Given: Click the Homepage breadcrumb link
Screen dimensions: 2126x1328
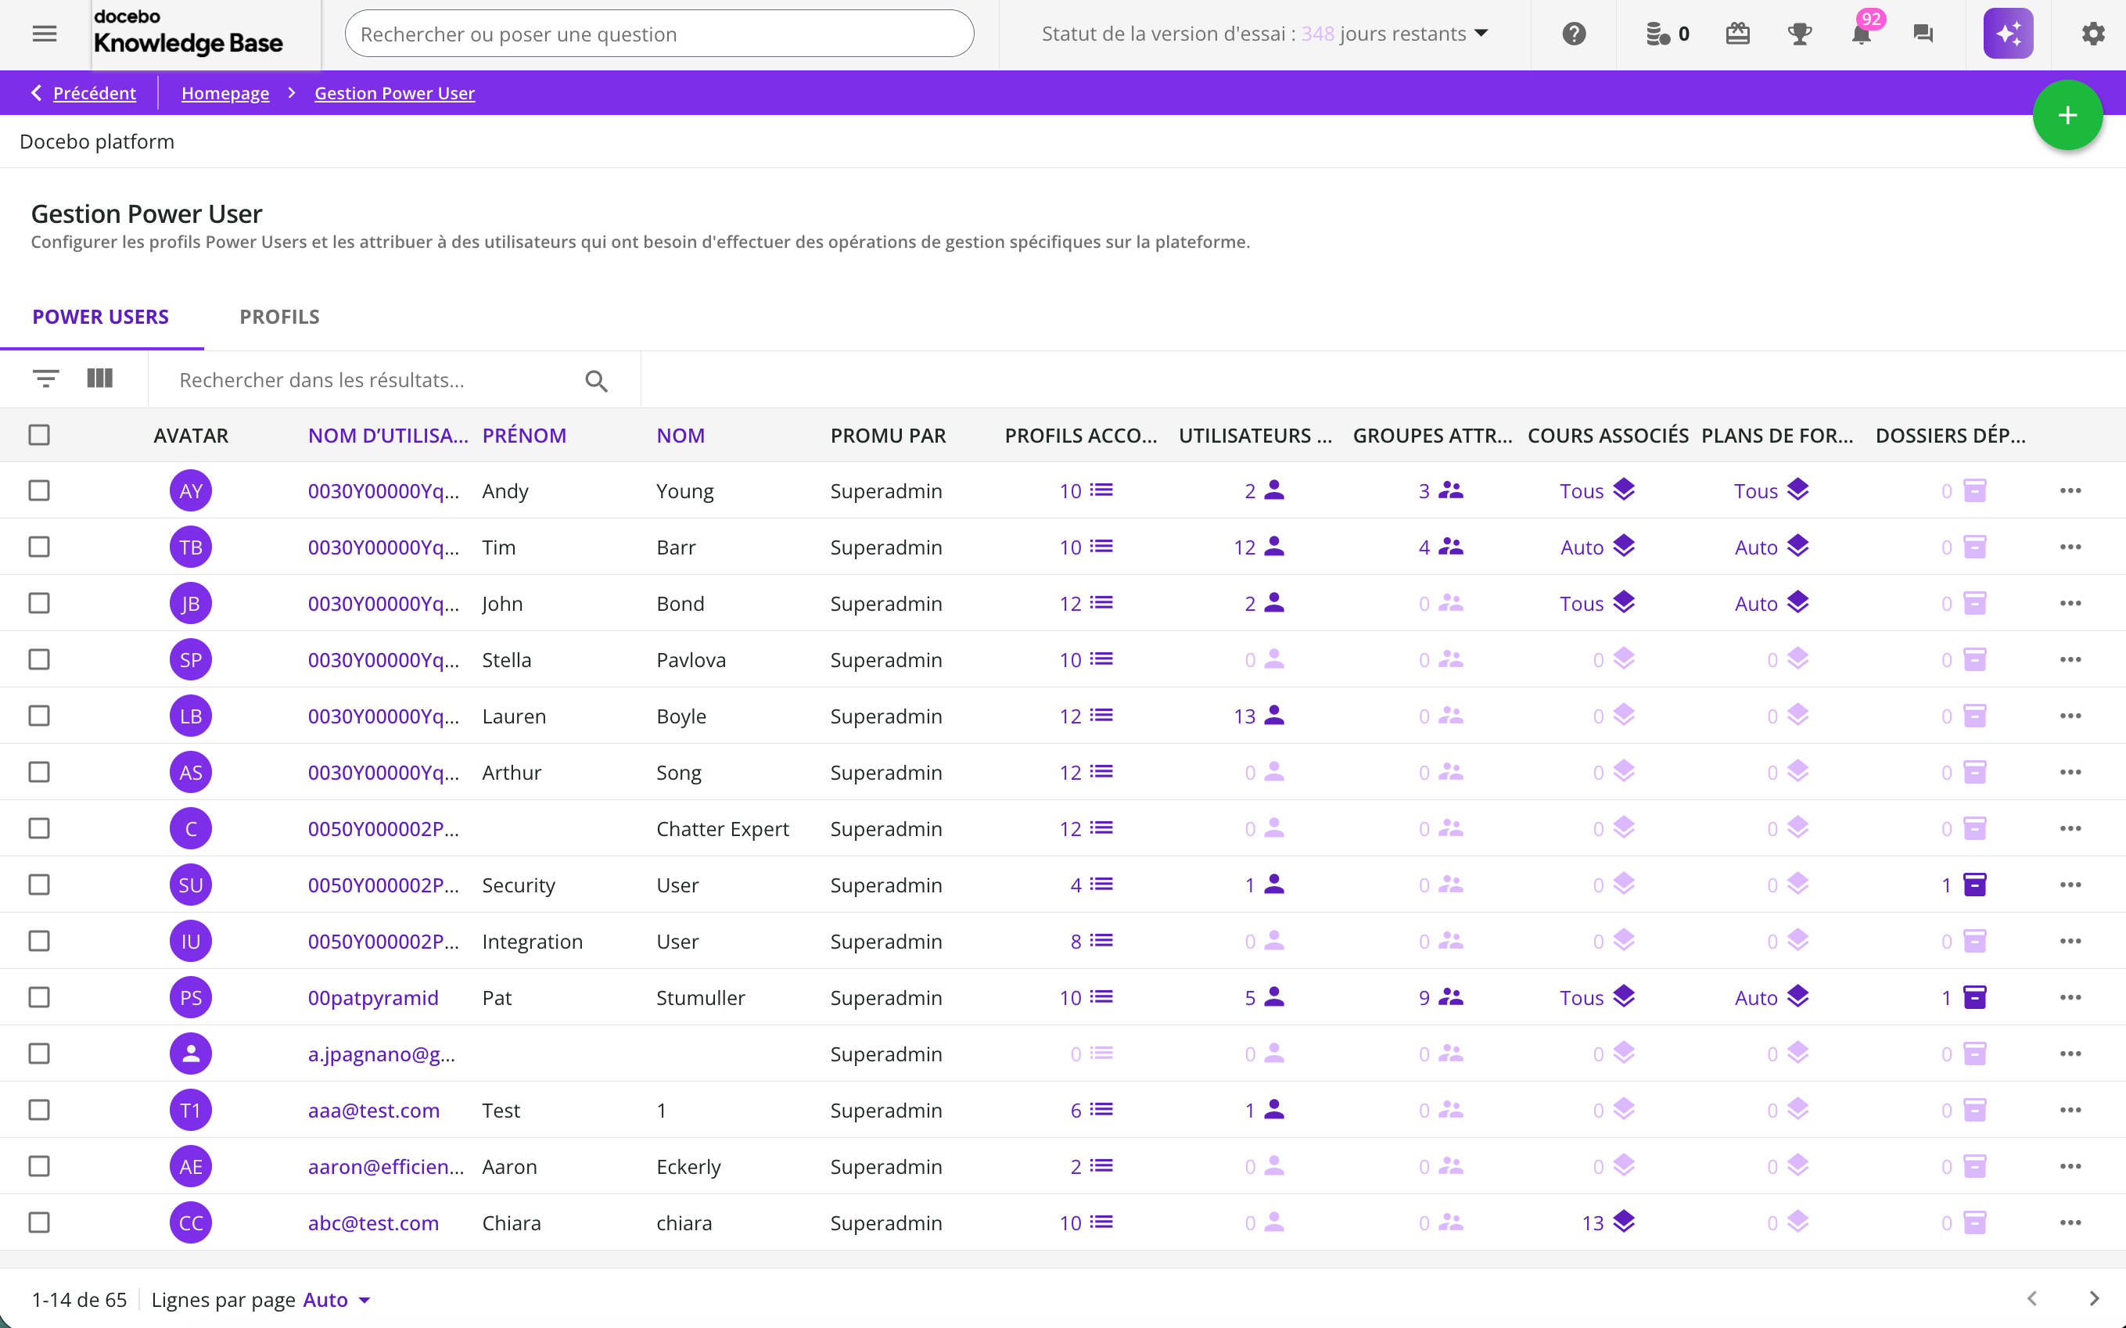Looking at the screenshot, I should coord(224,93).
